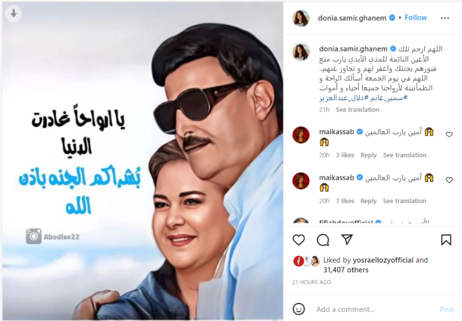Viewport: 462px width, 321px height.
Task: See translation of the post caption
Action: [x=357, y=110]
